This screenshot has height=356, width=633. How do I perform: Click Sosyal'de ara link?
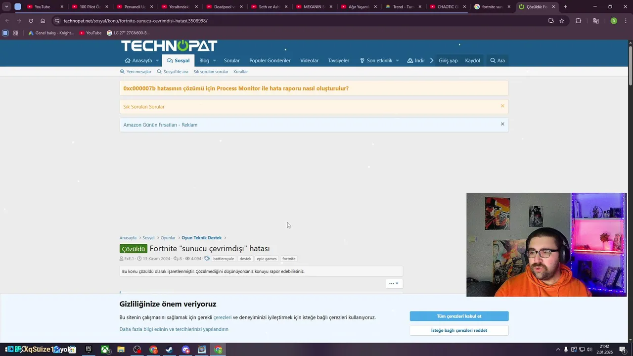(173, 72)
